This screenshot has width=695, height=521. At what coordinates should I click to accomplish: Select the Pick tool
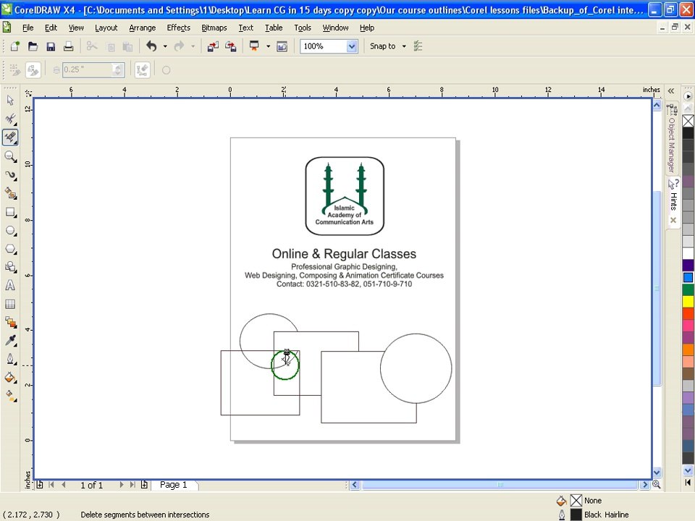click(x=10, y=100)
